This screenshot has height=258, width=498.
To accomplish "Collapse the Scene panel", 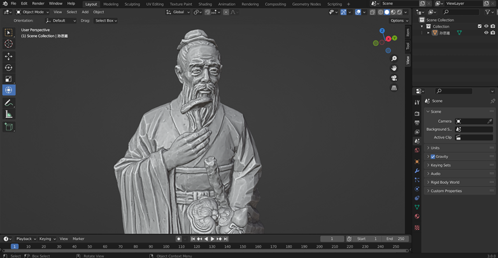I will tap(460, 112).
